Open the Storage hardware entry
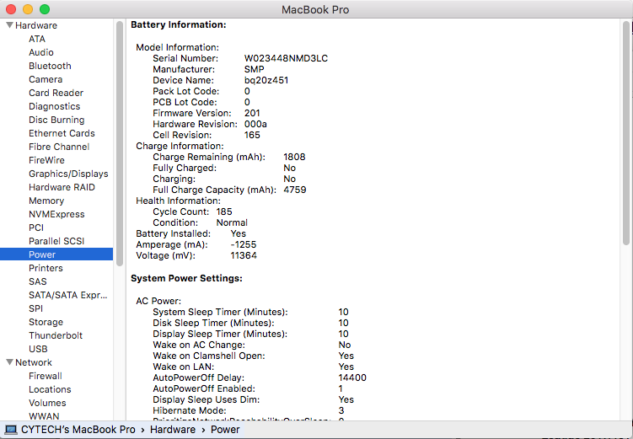633x439 pixels. tap(46, 322)
